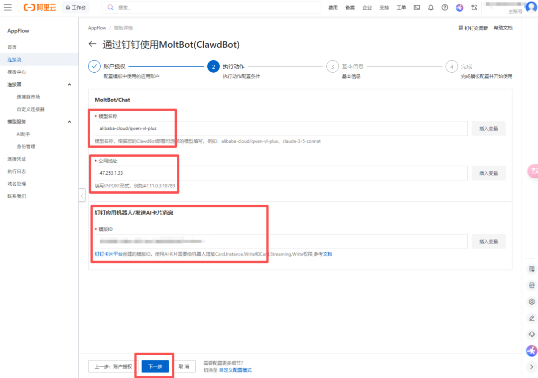The height and width of the screenshot is (378, 538).
Task: Click the 取消 button
Action: click(183, 367)
